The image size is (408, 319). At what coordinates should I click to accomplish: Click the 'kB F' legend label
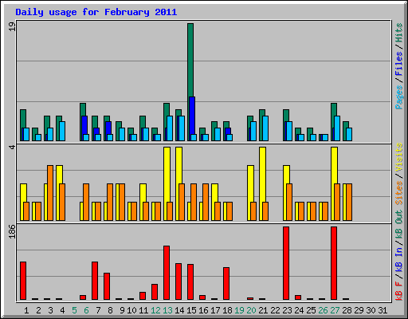click(x=399, y=290)
